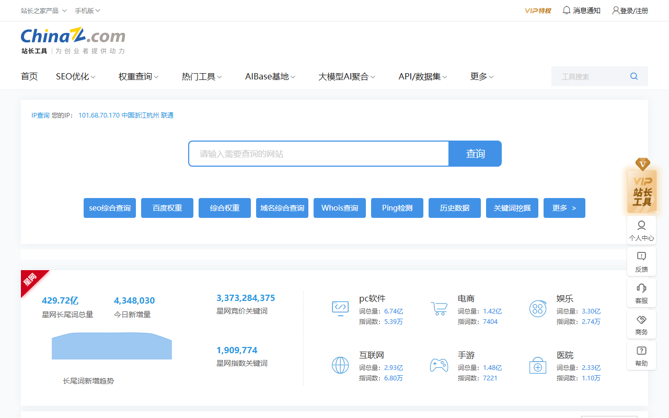Expand SEO优化 menu
The image size is (669, 418).
[x=76, y=76]
